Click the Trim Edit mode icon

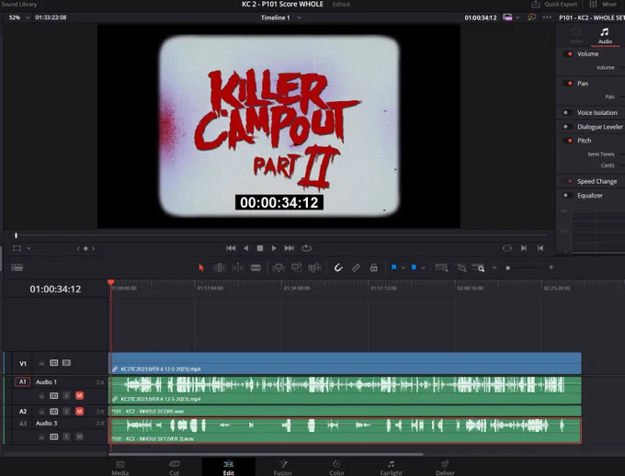220,267
